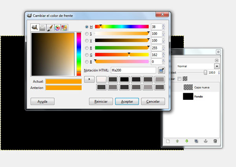Viewport: 236px width, 167px height.
Task: Click the Value slider bar
Action: (122, 40)
